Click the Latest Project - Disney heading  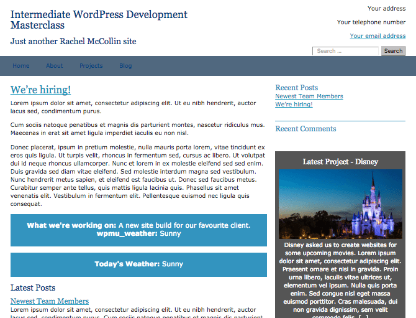[340, 162]
